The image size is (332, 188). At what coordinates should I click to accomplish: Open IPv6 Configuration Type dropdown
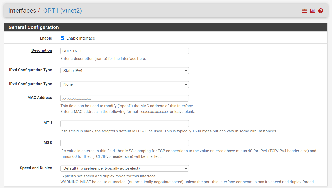[125, 84]
